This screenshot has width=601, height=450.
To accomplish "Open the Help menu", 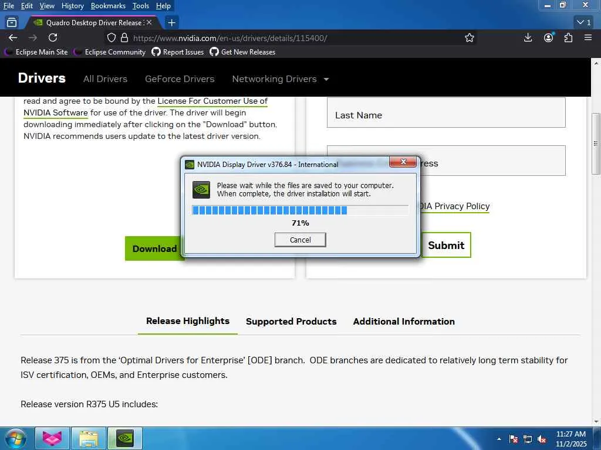I will [163, 6].
